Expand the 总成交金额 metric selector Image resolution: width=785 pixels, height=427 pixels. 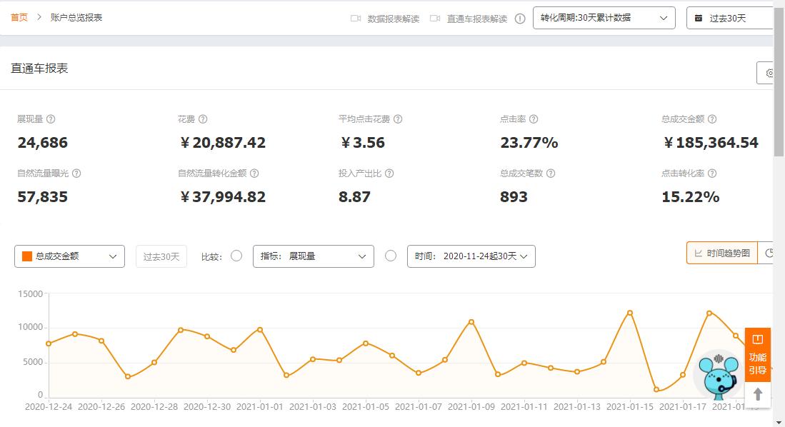69,256
